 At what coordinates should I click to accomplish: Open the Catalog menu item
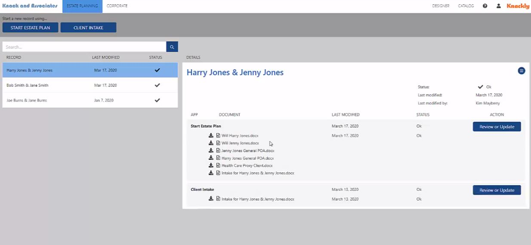tap(466, 6)
